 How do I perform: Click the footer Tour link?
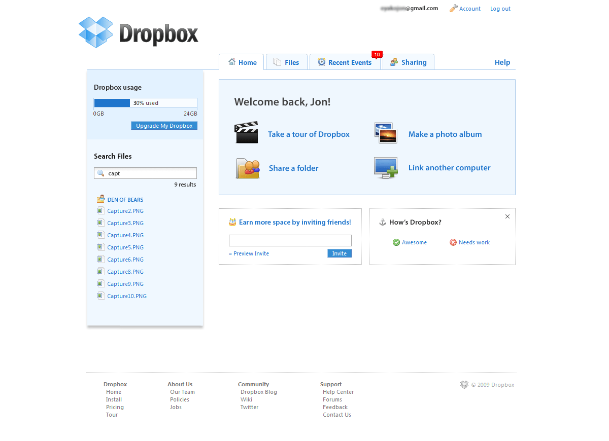pyautogui.click(x=112, y=415)
